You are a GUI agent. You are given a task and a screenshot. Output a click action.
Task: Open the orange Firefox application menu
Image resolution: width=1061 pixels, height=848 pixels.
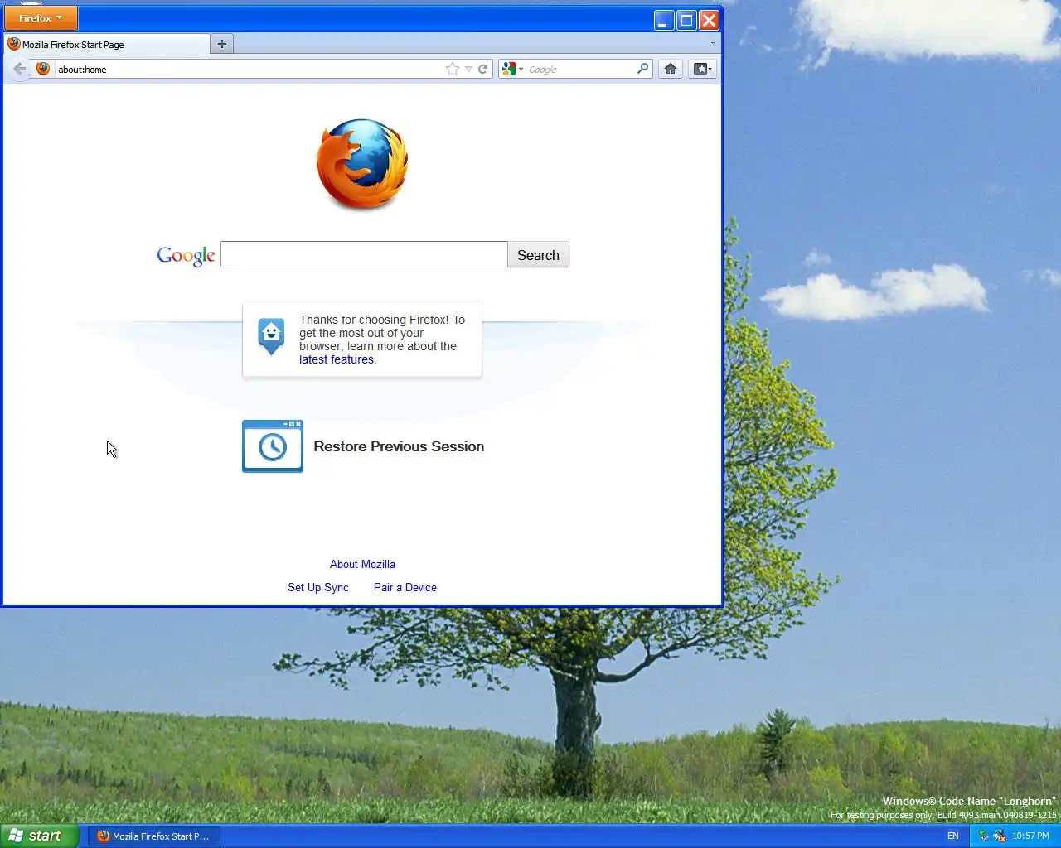pos(41,17)
